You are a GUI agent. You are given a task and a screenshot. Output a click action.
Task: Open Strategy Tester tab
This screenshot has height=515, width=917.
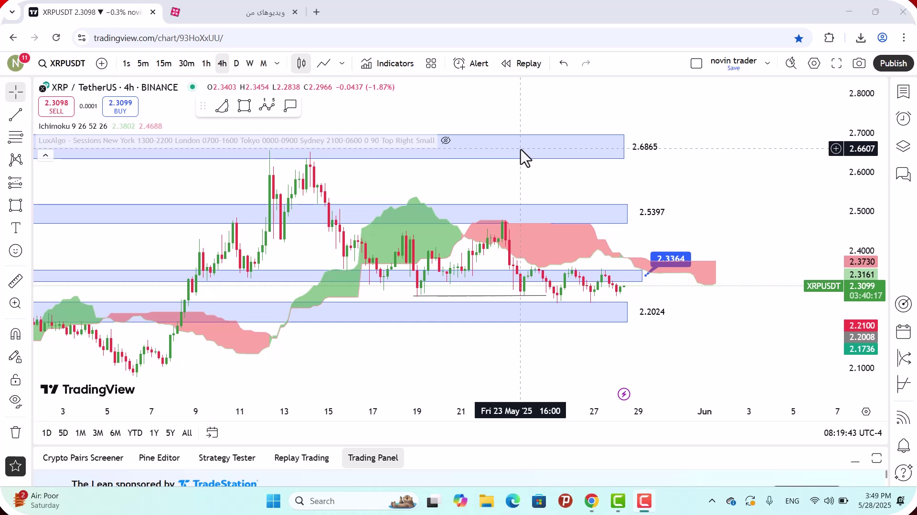(x=227, y=458)
